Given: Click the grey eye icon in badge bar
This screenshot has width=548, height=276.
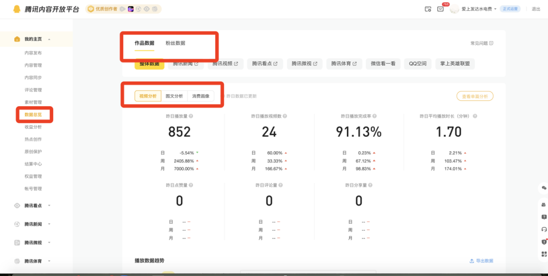Looking at the screenshot, I should pos(147,9).
